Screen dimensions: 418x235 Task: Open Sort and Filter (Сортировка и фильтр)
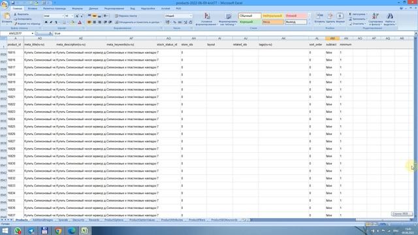(376, 19)
